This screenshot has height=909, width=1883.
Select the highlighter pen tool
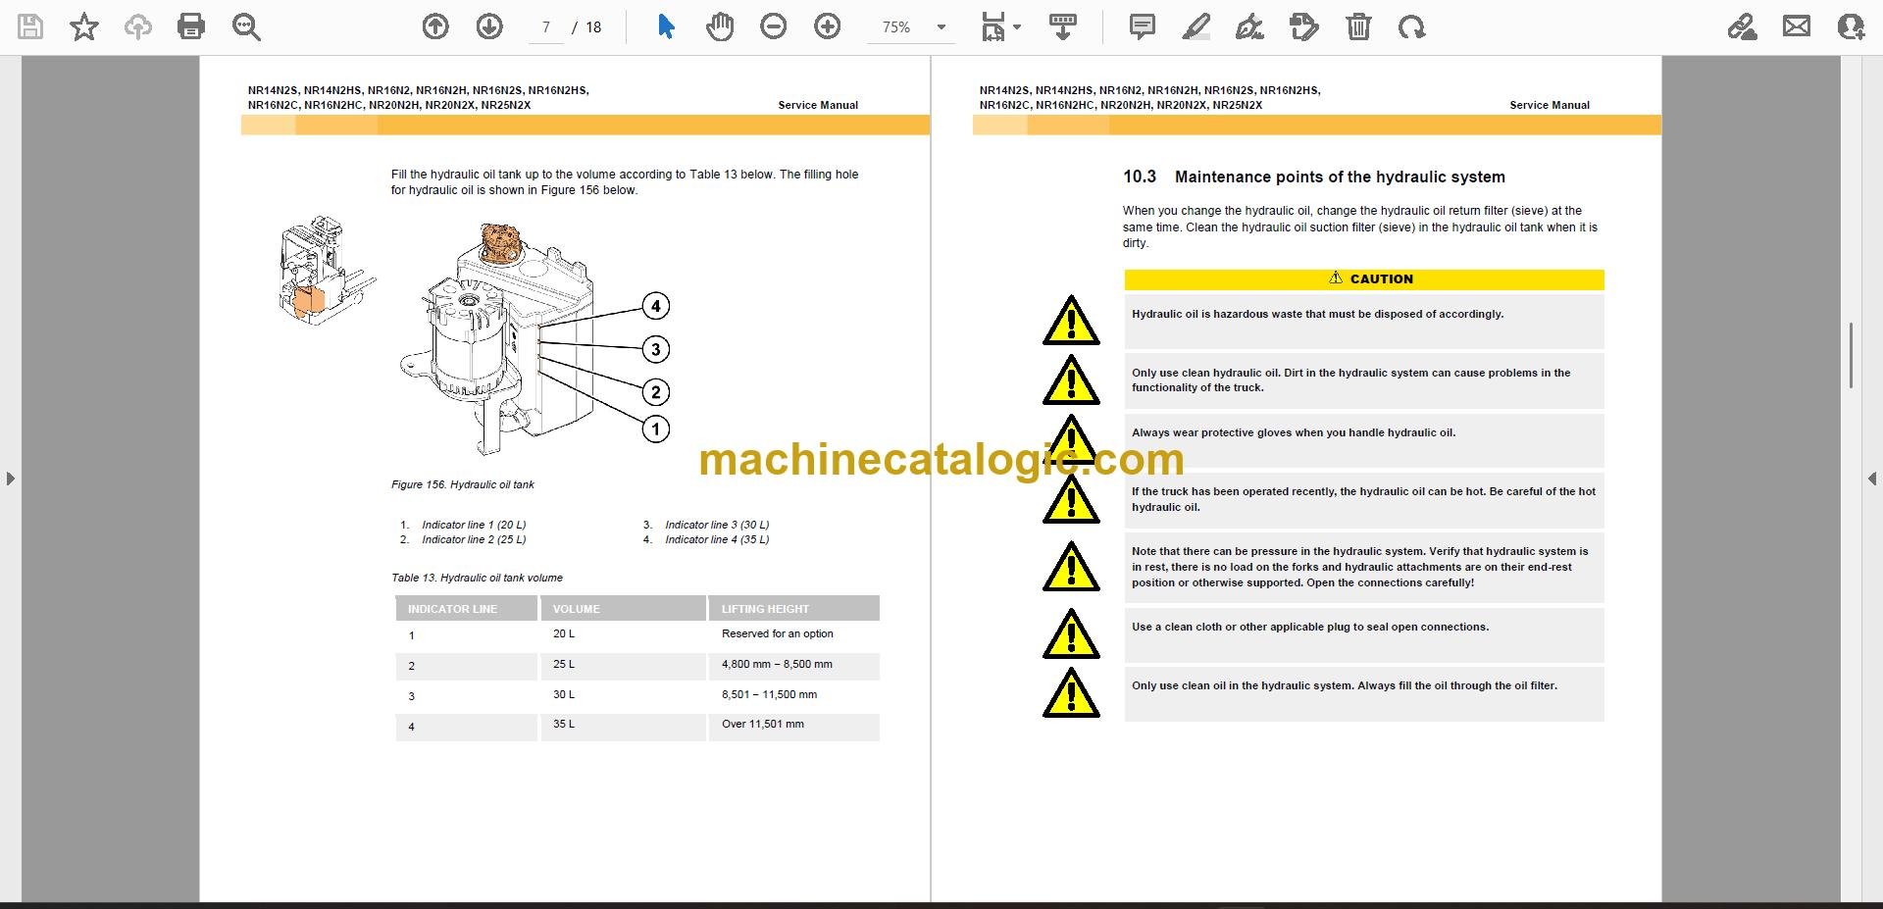1196,26
